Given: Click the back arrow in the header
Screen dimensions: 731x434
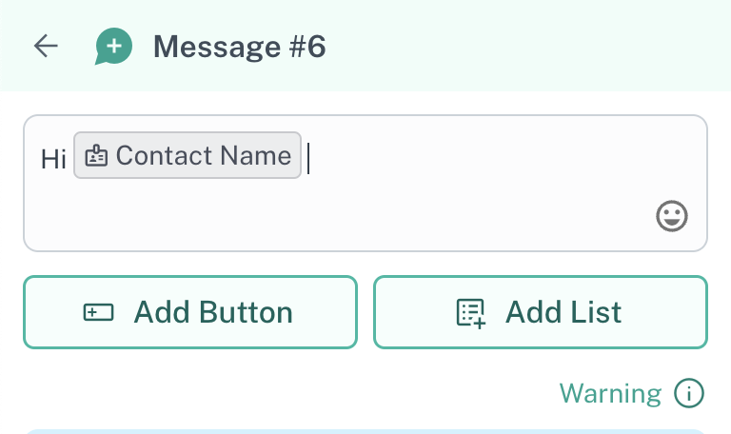Looking at the screenshot, I should tap(46, 46).
